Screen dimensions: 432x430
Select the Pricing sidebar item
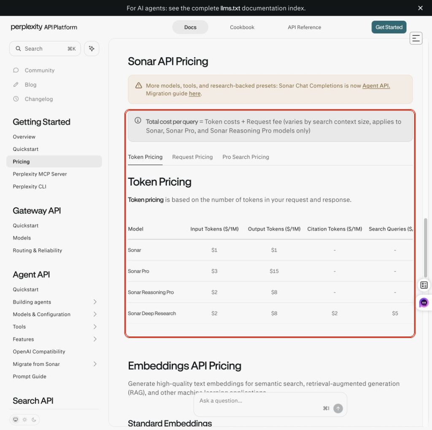[x=54, y=161]
